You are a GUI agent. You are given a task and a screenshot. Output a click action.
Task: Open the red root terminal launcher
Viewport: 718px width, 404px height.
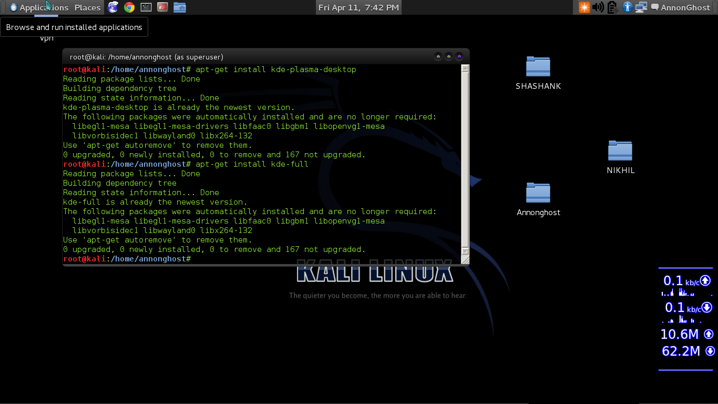[x=163, y=7]
